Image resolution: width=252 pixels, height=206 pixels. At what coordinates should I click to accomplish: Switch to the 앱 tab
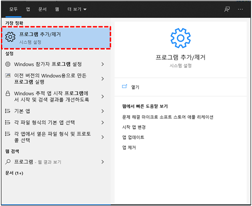28,9
